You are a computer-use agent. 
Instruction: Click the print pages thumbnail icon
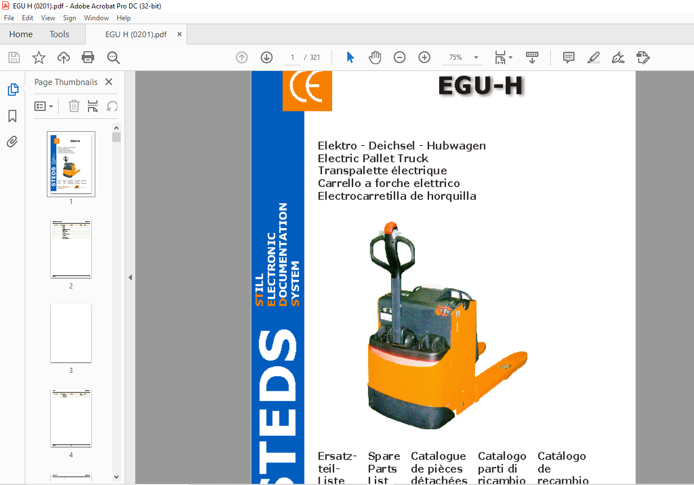93,106
